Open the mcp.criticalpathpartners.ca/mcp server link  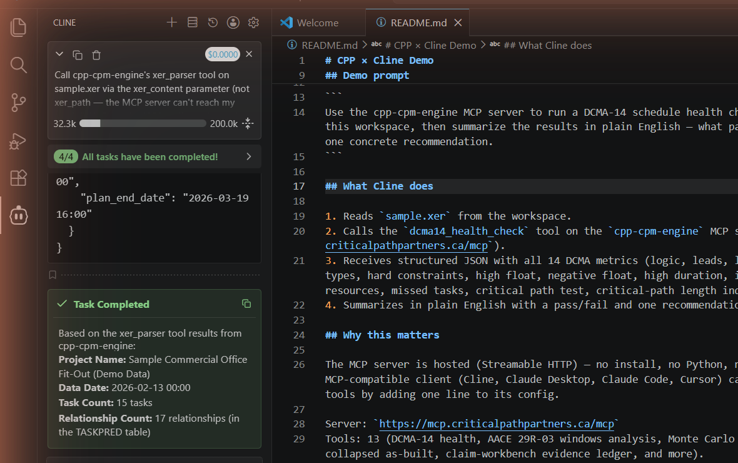pos(497,424)
